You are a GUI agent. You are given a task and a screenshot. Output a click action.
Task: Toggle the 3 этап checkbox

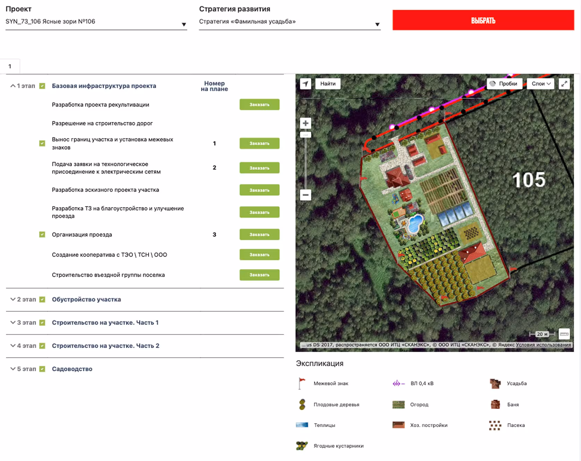click(42, 323)
